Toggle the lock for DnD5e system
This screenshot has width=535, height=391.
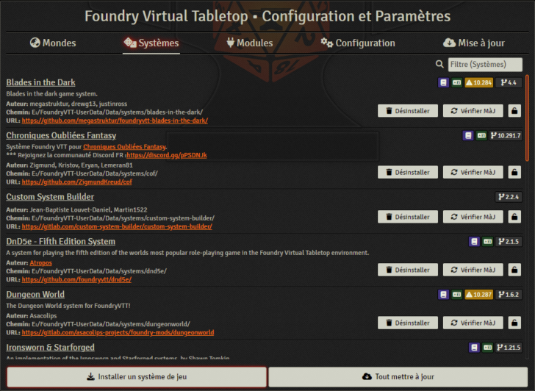pos(514,270)
